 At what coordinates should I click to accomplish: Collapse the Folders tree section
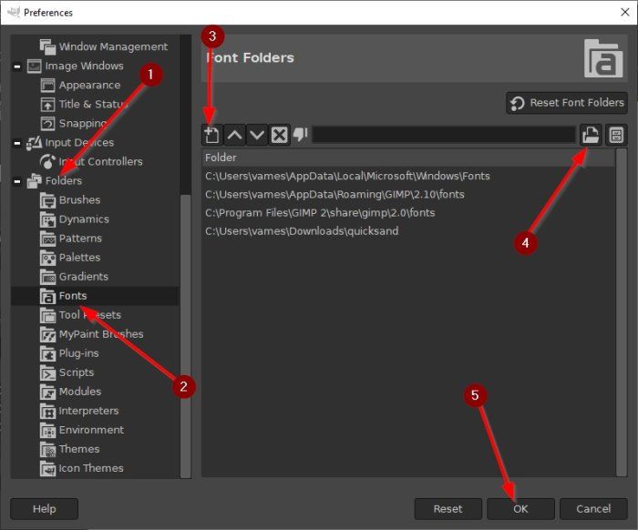tap(18, 181)
